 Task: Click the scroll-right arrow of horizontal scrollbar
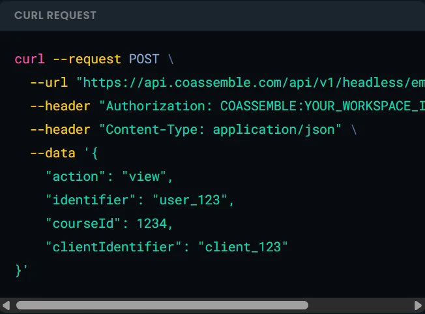click(418, 306)
